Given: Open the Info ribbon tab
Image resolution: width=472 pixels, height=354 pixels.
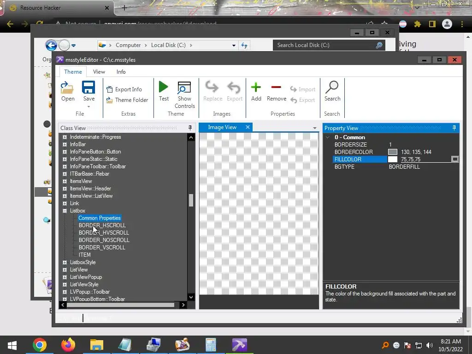Looking at the screenshot, I should coord(121,71).
